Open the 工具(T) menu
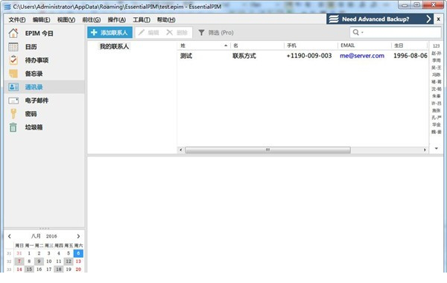 coord(142,19)
